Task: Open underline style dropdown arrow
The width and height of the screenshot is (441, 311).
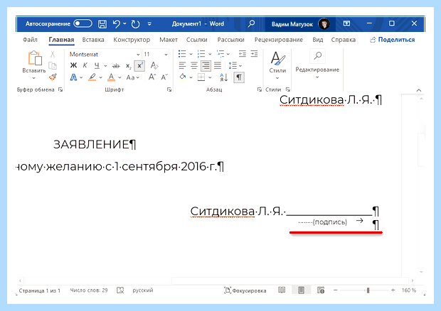Action: [x=105, y=66]
